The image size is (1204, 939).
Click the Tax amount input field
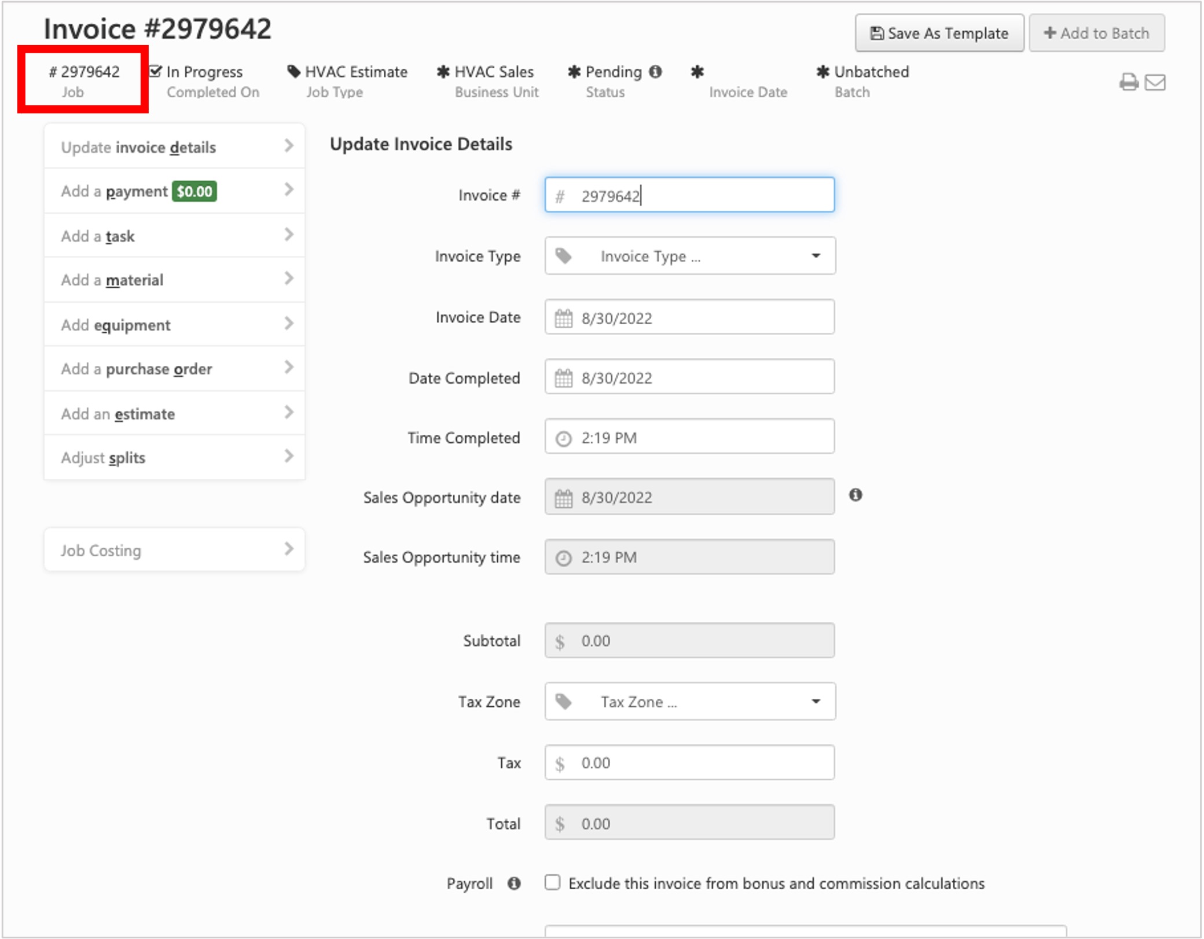point(689,762)
